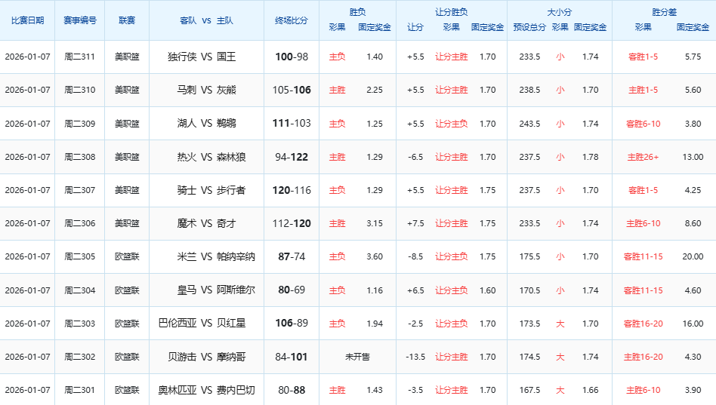
Task: Click the 3.15 win-loss prize for 魔术 game
Action: pyautogui.click(x=374, y=223)
